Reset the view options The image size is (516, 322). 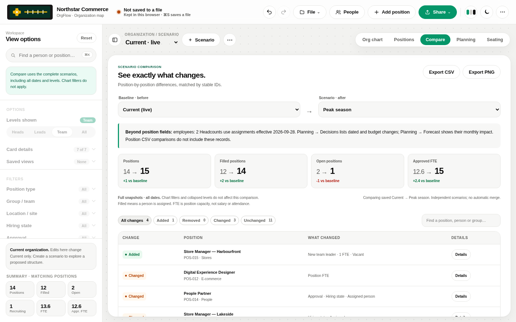coord(86,38)
